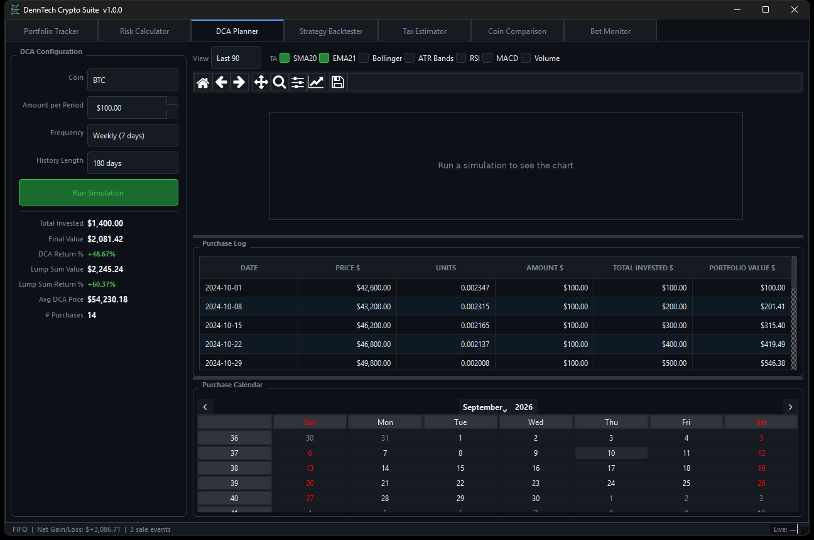Enable the Volume indicator checkbox
814x540 pixels.
(526, 58)
